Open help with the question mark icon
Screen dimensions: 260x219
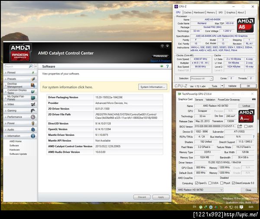point(167,66)
